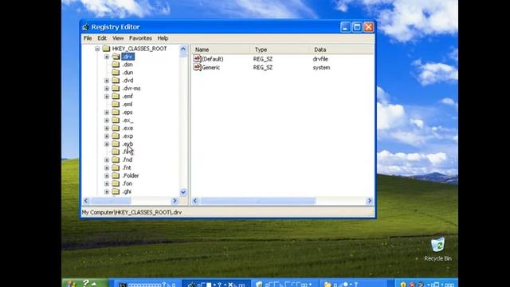510x287 pixels.
Task: Click the Registry Editor taskbar button
Action: pyautogui.click(x=217, y=284)
